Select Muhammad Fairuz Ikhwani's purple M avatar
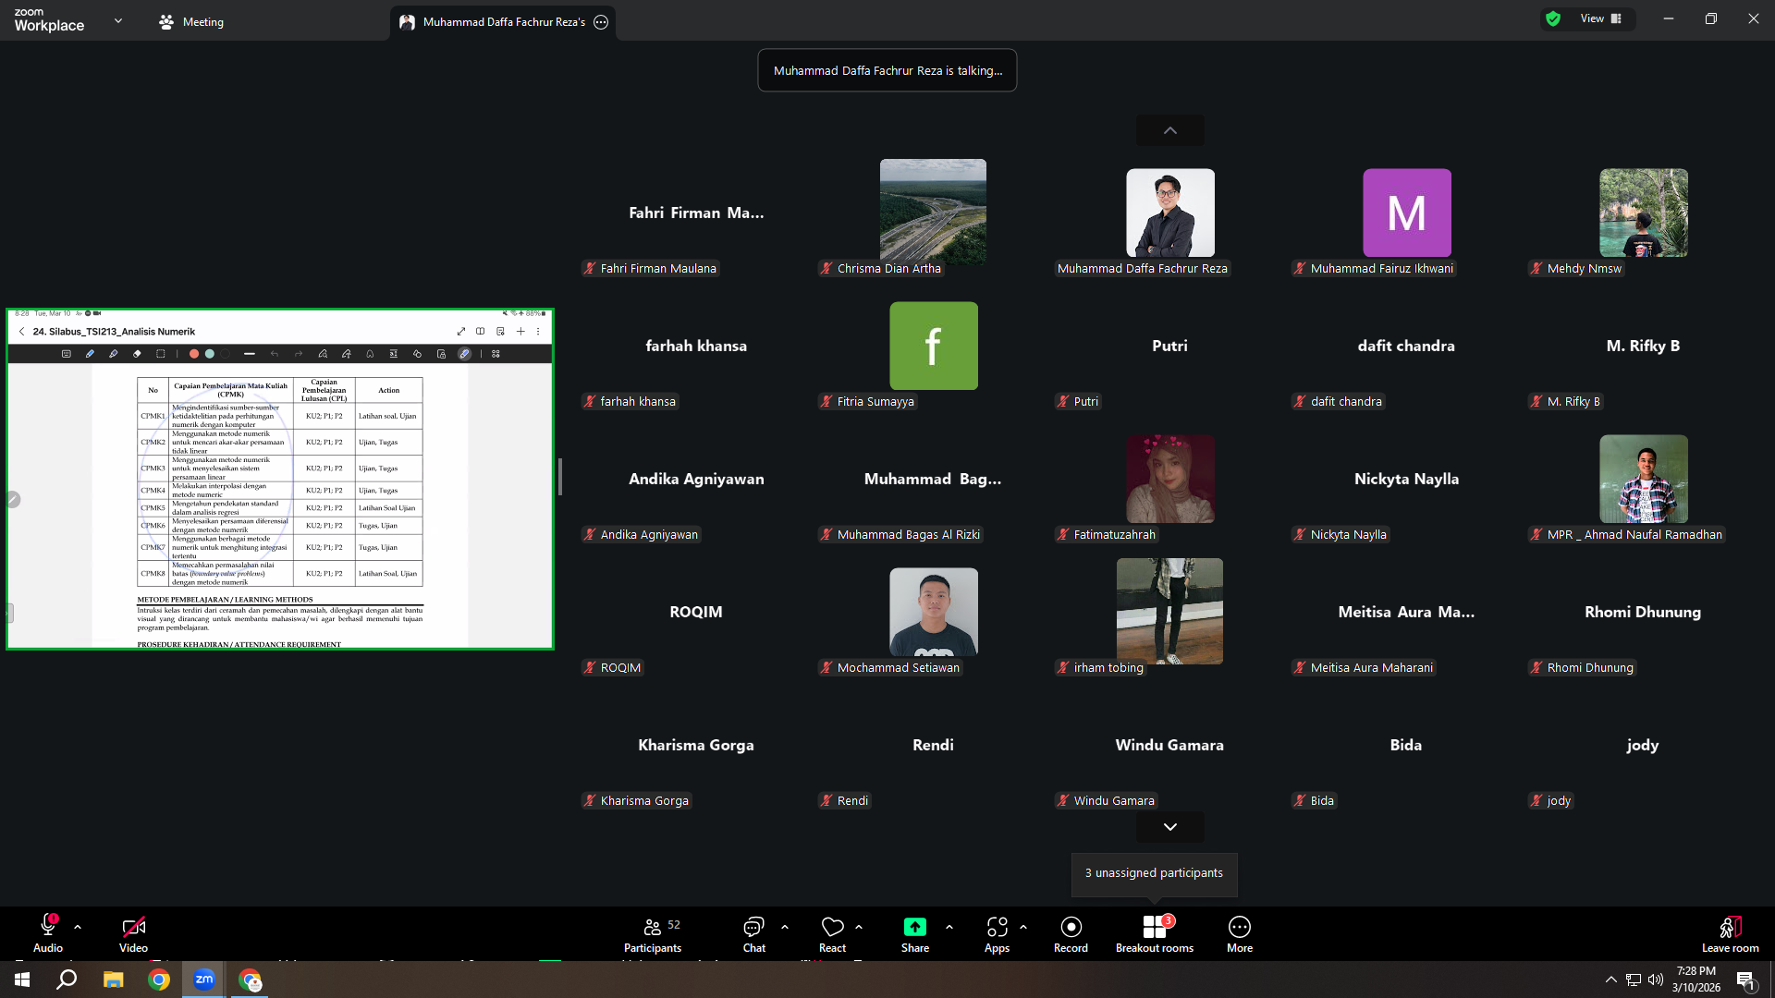 tap(1406, 213)
